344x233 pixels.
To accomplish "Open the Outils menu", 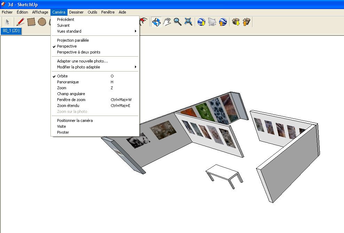I will [x=93, y=12].
